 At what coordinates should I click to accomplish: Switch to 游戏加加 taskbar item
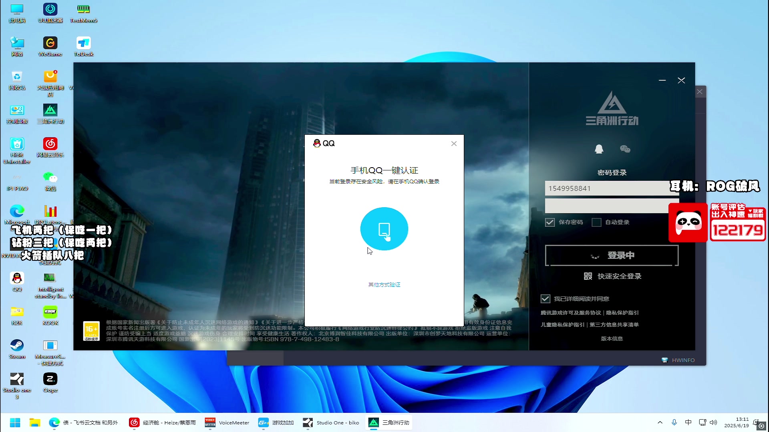[276, 422]
